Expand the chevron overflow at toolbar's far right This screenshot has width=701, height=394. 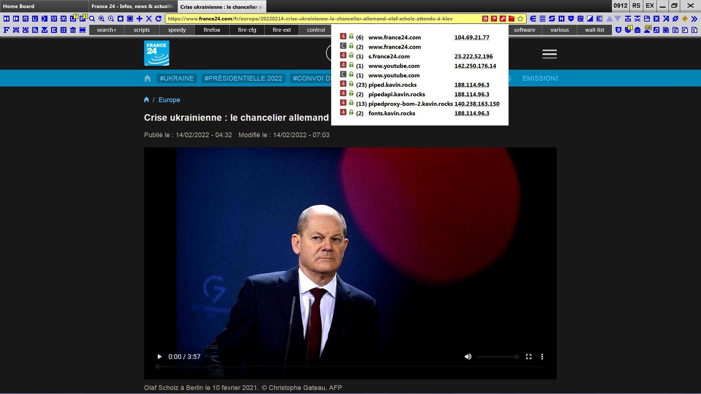tap(695, 18)
